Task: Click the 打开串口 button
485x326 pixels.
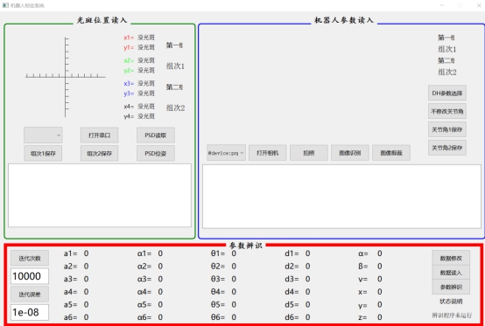Action: point(99,135)
